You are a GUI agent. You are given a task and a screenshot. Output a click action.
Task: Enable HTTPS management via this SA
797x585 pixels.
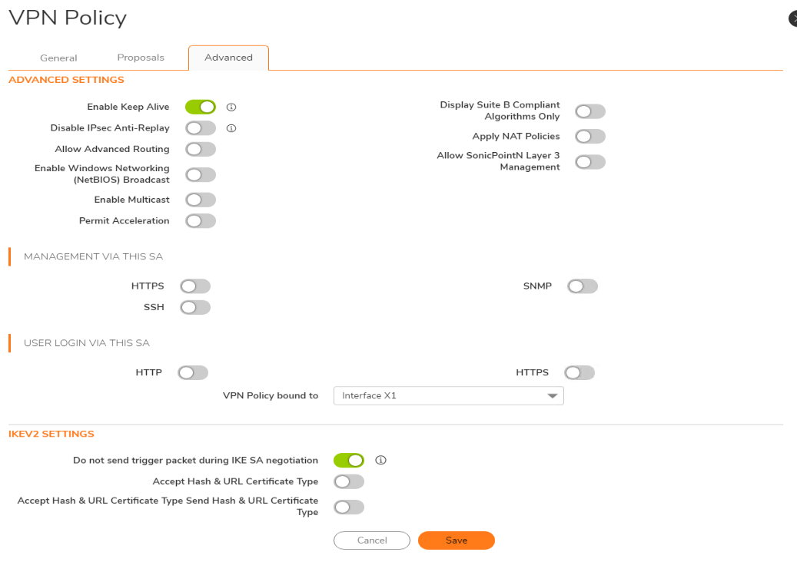pyautogui.click(x=195, y=286)
